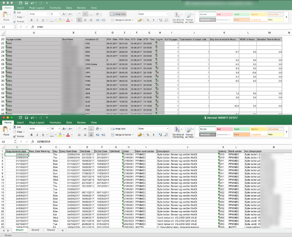The height and width of the screenshot is (237, 292).
Task: Click Format painter in the Heimdal window
Action: coord(19,136)
